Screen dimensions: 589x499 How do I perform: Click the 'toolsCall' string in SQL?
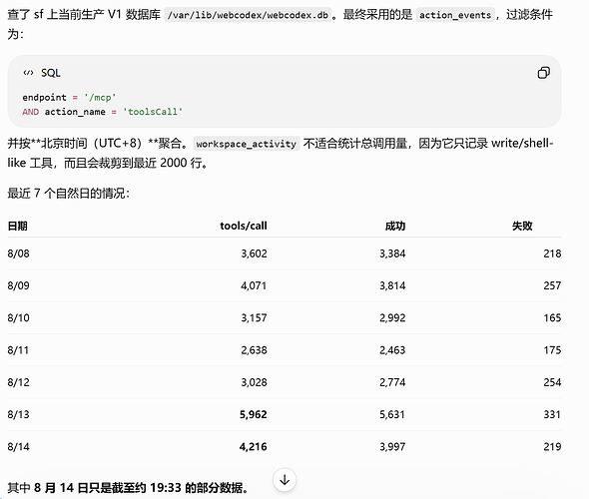(x=153, y=112)
